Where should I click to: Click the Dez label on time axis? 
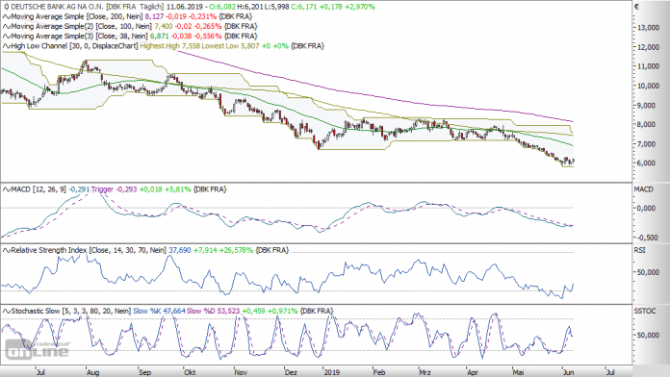pos(291,372)
